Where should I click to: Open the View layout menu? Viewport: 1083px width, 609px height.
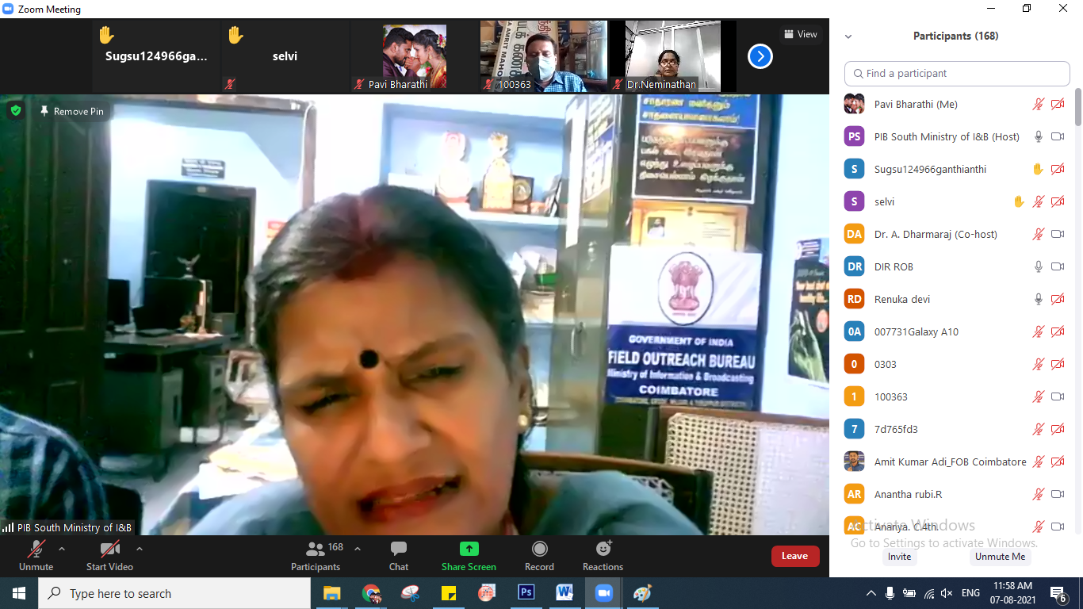(x=800, y=34)
